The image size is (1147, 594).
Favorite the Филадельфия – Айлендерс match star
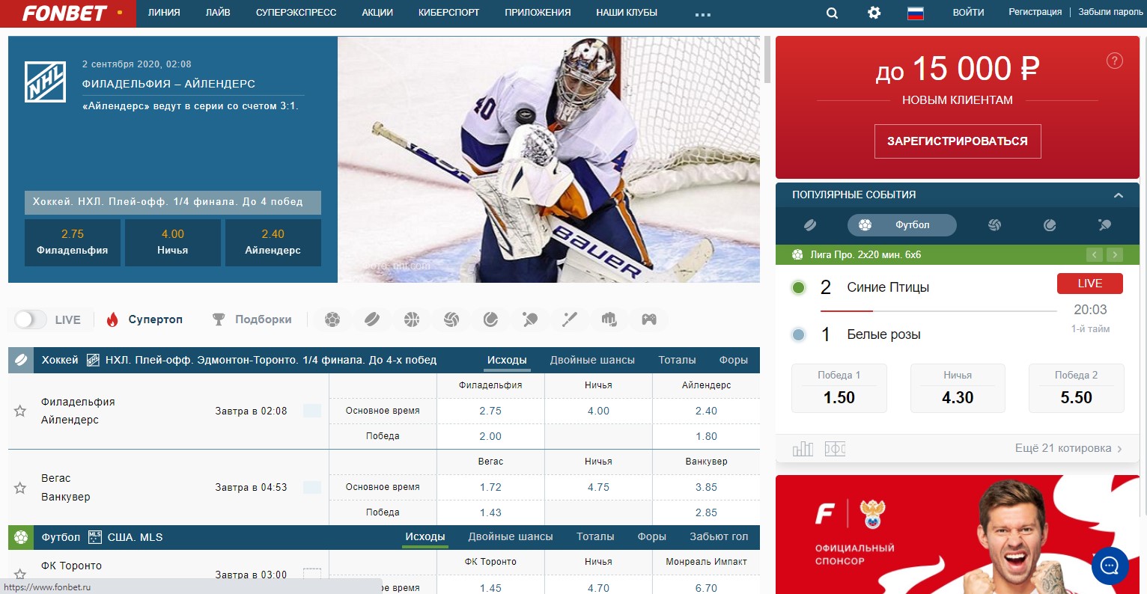click(x=20, y=411)
